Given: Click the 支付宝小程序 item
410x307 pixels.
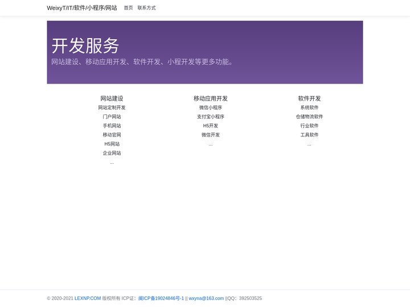Looking at the screenshot, I should point(211,117).
